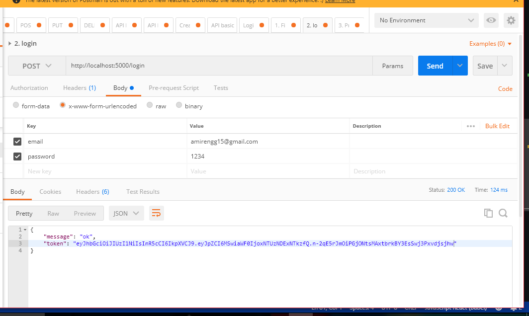Search the response with the magnifier icon
The width and height of the screenshot is (529, 316).
503,213
